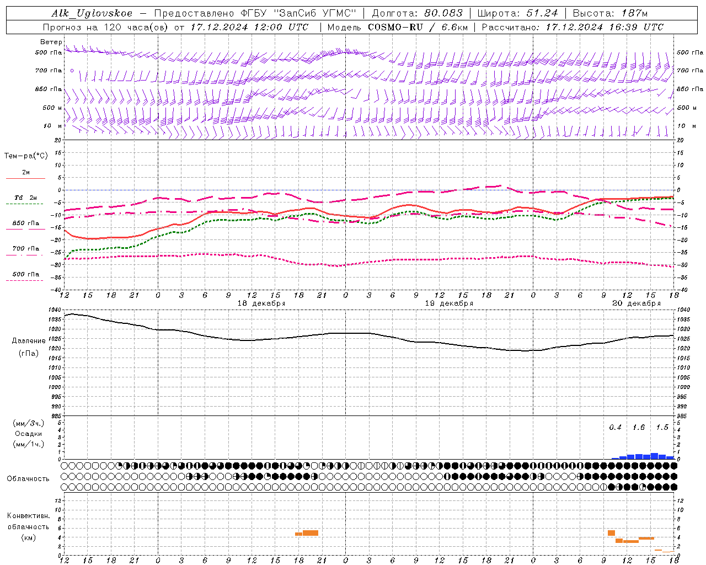This screenshot has height=565, width=706.
Task: Click the (мм/1ч.) precipitation unit label
Action: point(29,444)
